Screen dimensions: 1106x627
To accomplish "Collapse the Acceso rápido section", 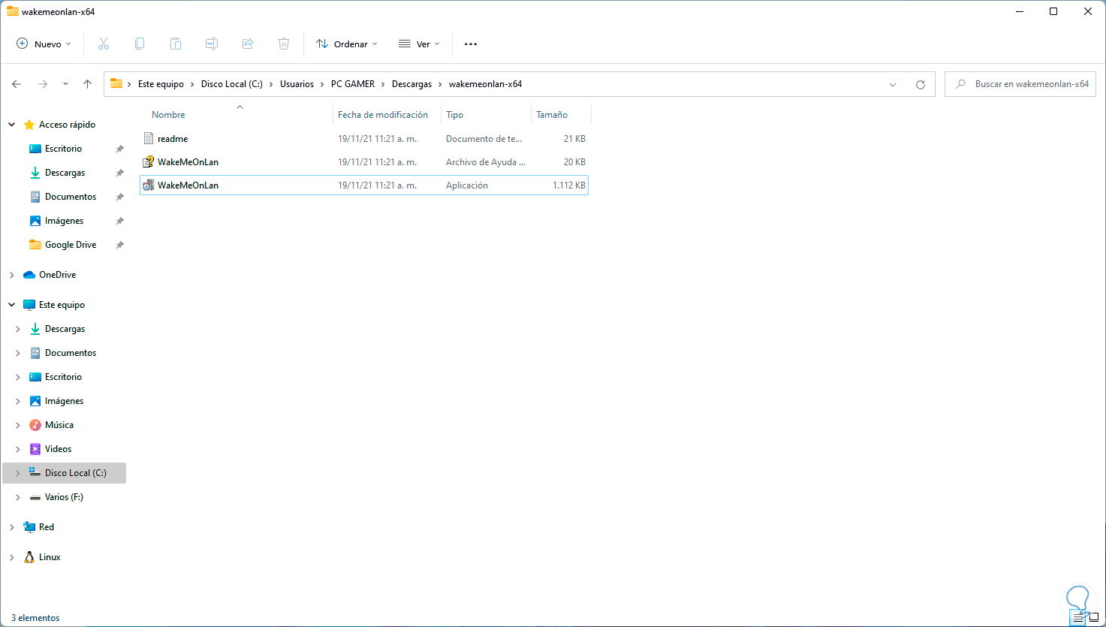I will click(12, 125).
